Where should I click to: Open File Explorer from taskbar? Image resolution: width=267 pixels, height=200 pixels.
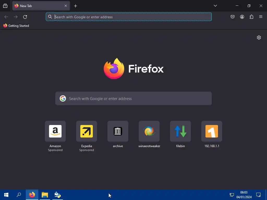[x=45, y=195]
